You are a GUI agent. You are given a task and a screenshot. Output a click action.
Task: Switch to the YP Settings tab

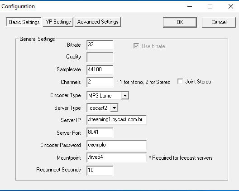(x=58, y=22)
